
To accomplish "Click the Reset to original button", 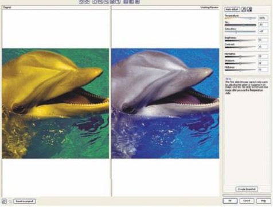I will pyautogui.click(x=25, y=201).
